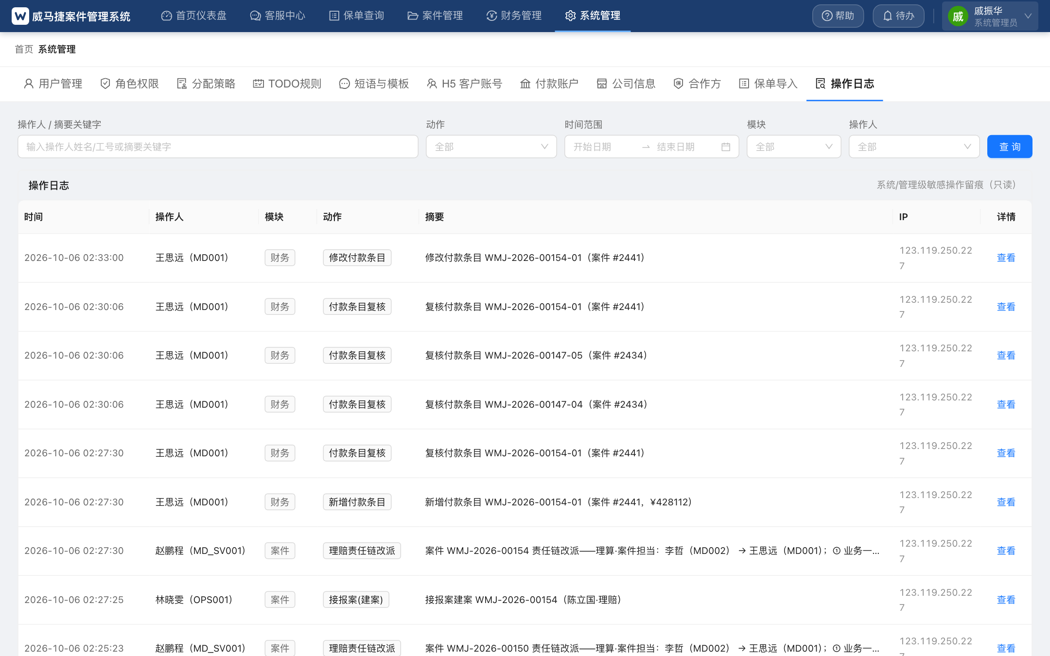Click 操作日志 document search icon
The image size is (1050, 656).
pyautogui.click(x=821, y=84)
